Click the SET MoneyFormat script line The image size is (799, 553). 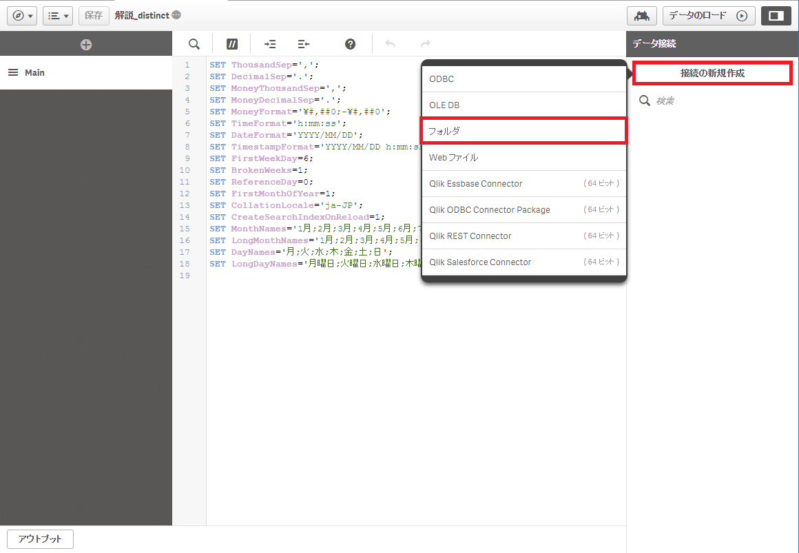click(x=300, y=112)
